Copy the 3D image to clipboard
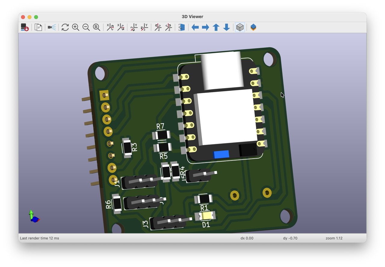Image resolution: width=385 pixels, height=267 pixels. 38,27
